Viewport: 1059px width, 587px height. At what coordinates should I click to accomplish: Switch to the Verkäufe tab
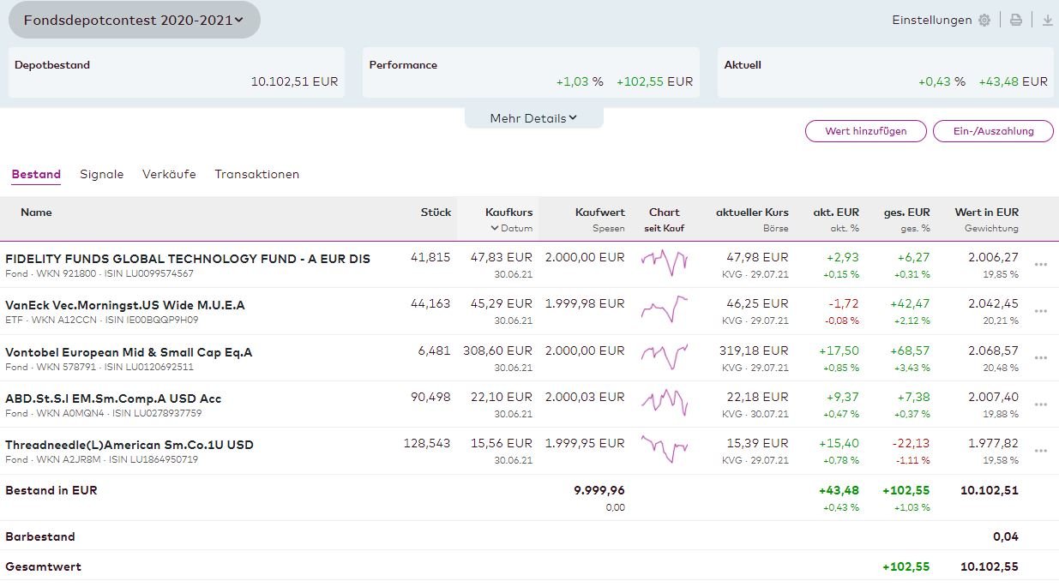169,174
